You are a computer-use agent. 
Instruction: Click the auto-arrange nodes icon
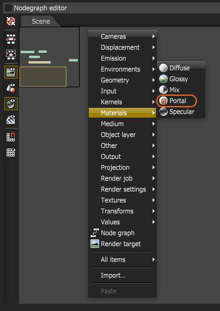click(11, 39)
